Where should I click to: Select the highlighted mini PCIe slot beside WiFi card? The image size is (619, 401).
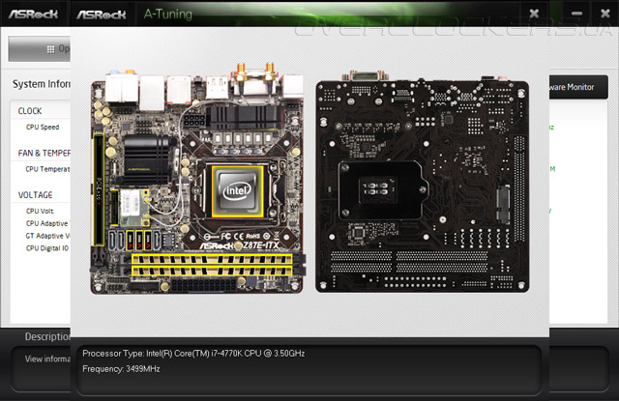114,208
